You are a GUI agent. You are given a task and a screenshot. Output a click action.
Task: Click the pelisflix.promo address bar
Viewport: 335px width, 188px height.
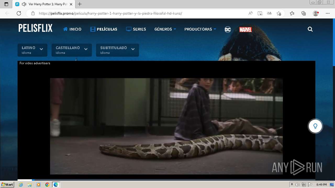[x=110, y=13]
